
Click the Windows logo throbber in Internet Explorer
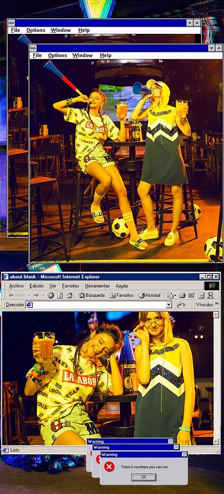pyautogui.click(x=211, y=285)
